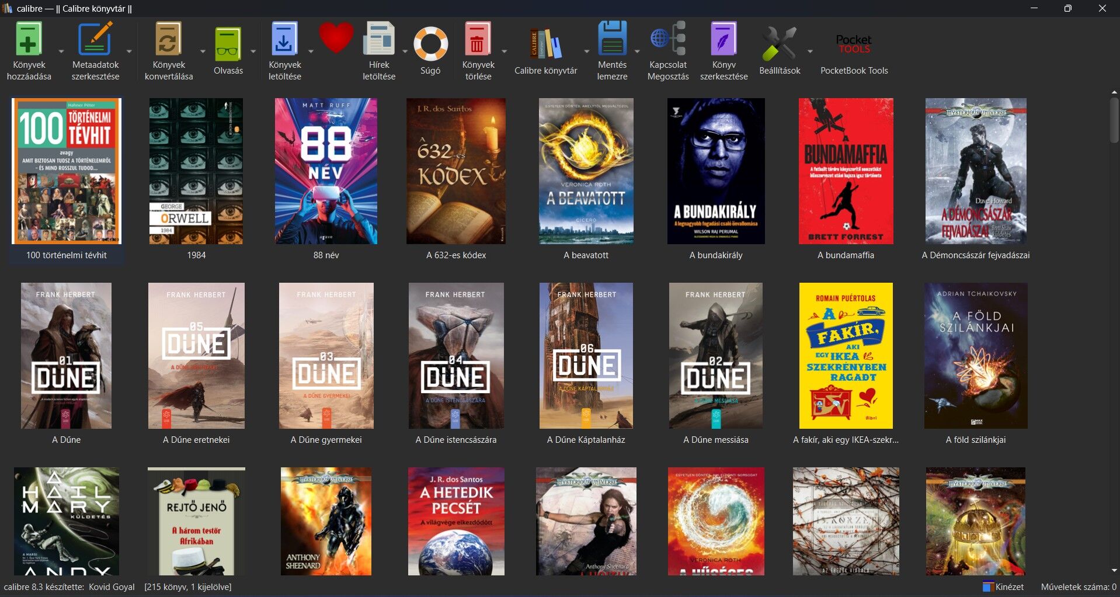This screenshot has width=1120, height=597.
Task: Open the Olvasás dropdown arrow
Action: tap(253, 51)
